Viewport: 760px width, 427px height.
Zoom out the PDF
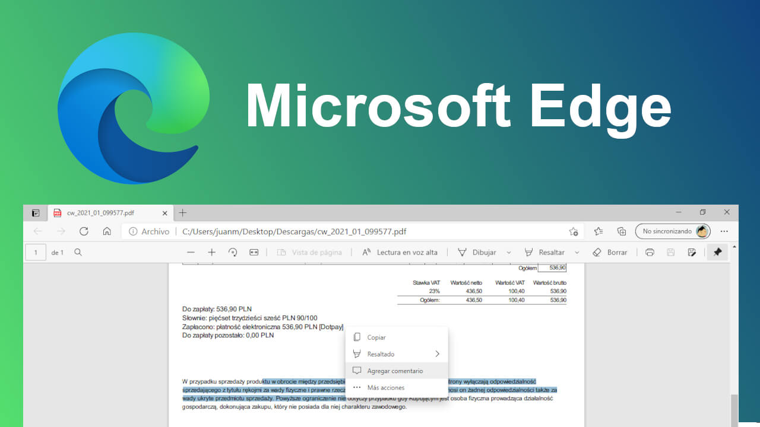191,252
